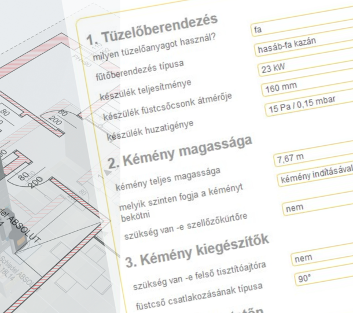The height and width of the screenshot is (313, 353).
Task: Click 'nem' field for felső tisztítóajtó
Action: point(322,255)
